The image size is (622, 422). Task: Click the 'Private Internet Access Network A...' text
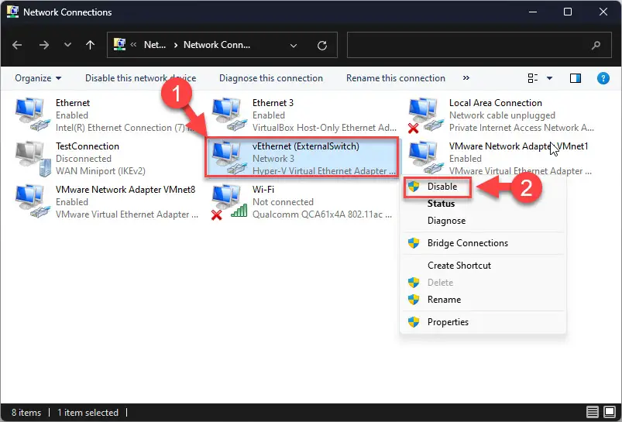[521, 128]
